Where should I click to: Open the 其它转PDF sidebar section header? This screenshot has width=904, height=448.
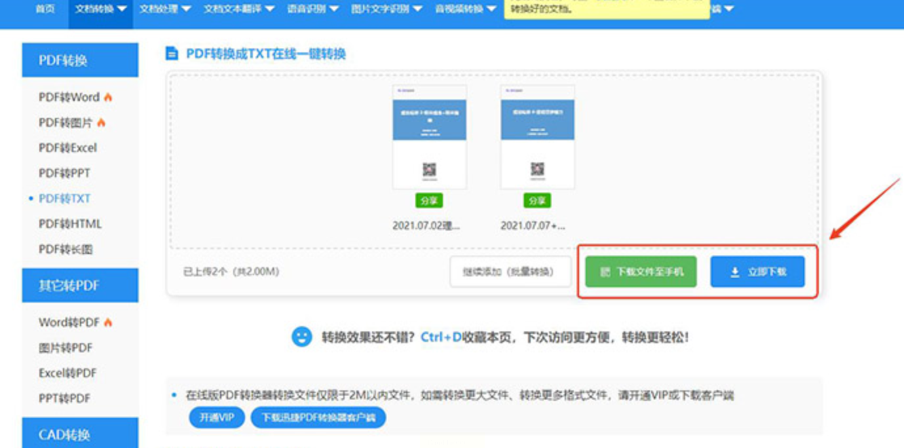[80, 286]
